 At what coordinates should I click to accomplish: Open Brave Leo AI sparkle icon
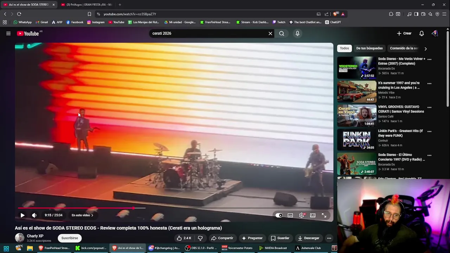click(x=430, y=14)
